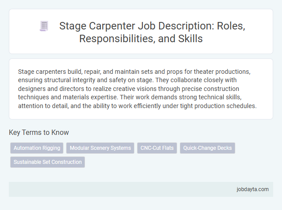Click the paragraph starting 'Stage carpenters build'
This screenshot has height=210, width=282.
pos(137,89)
